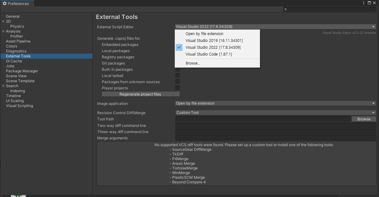Maximize the Preferences window
This screenshot has width=379, height=197.
[x=369, y=3]
